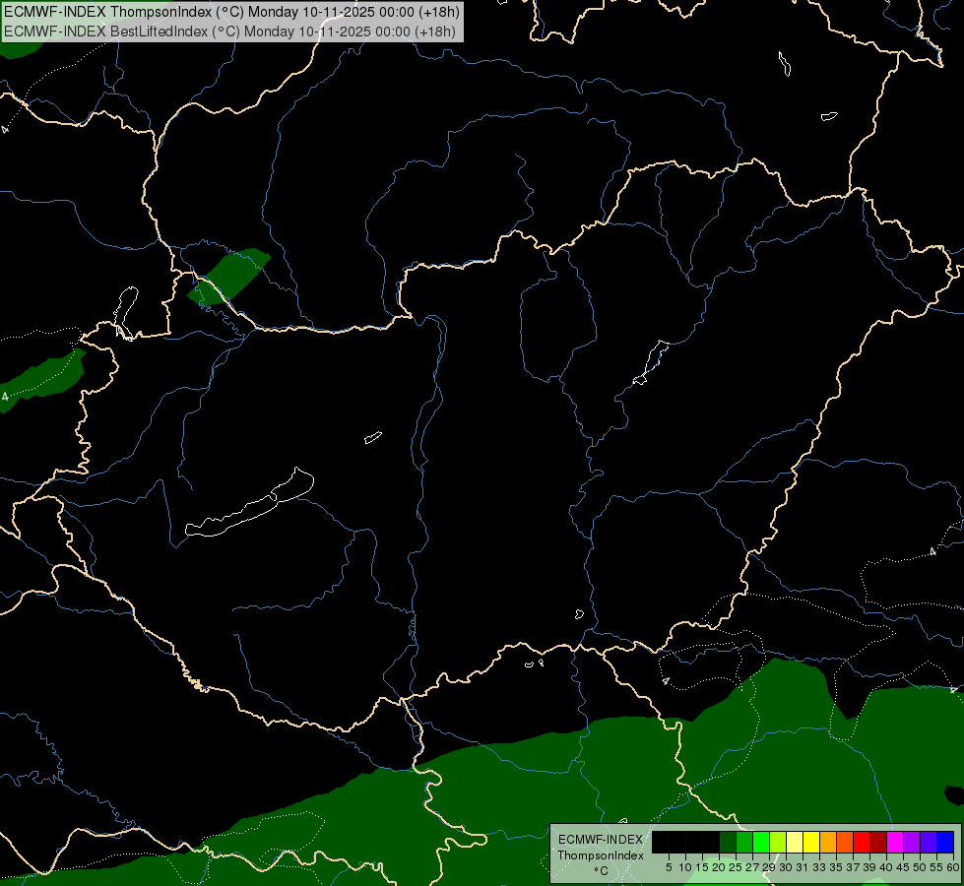
Task: Click the legend tick value 40
Action: click(x=886, y=867)
